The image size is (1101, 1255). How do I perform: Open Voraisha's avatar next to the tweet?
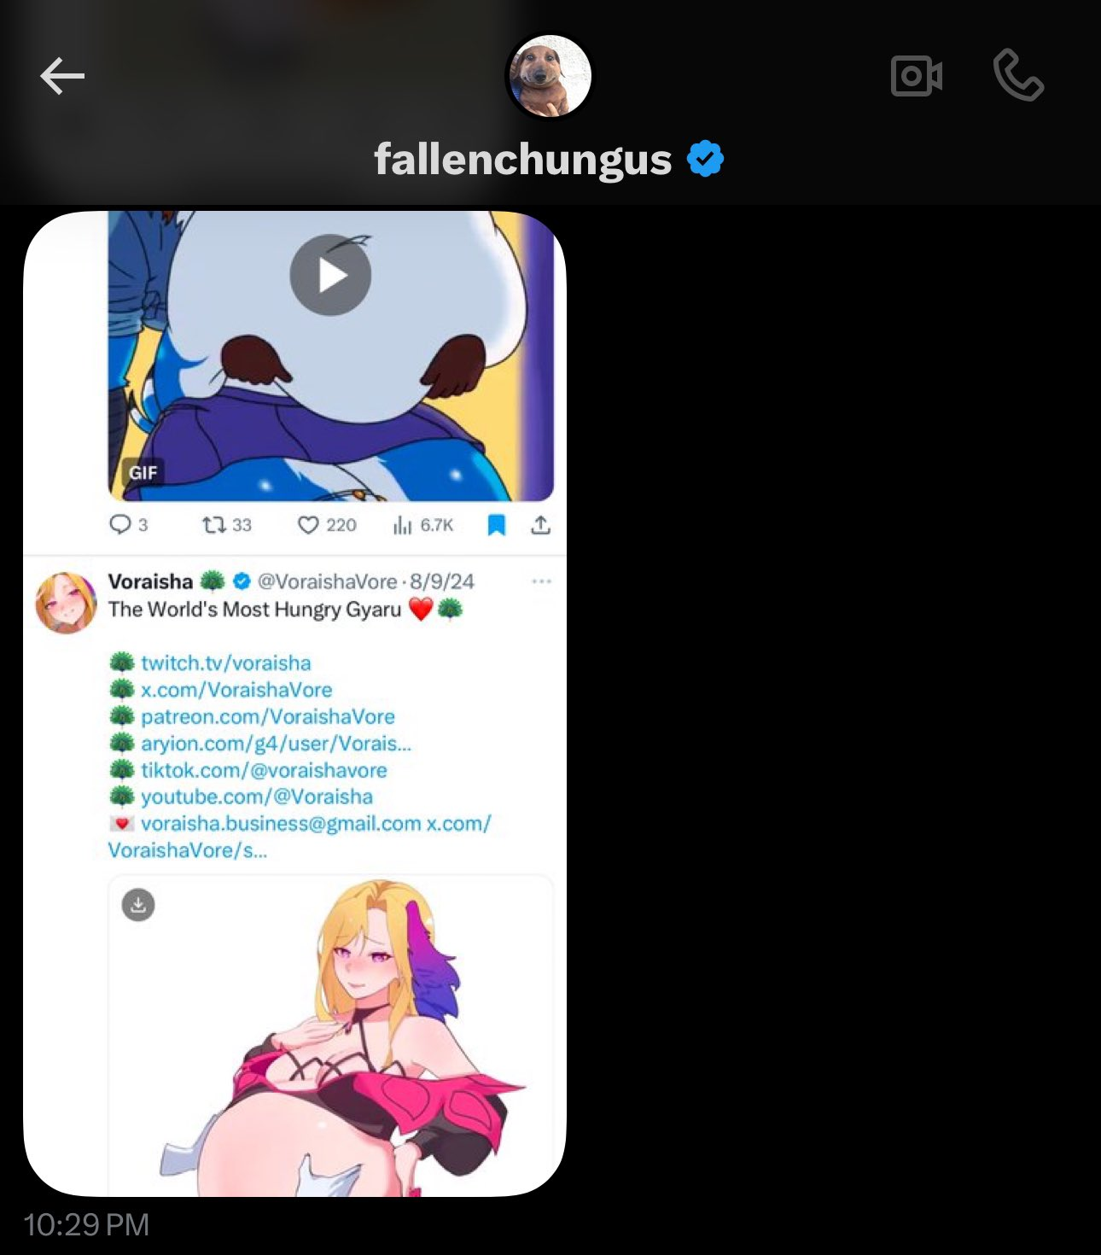click(x=66, y=603)
